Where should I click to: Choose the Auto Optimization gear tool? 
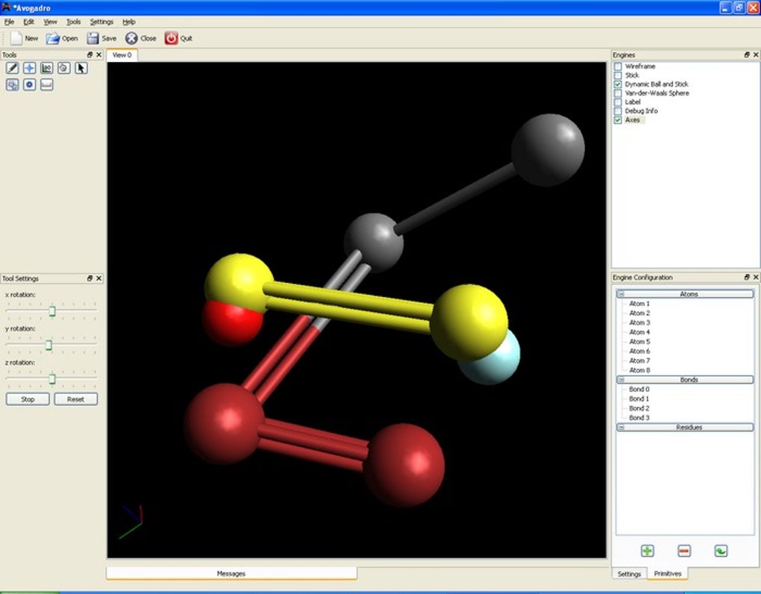pos(30,85)
